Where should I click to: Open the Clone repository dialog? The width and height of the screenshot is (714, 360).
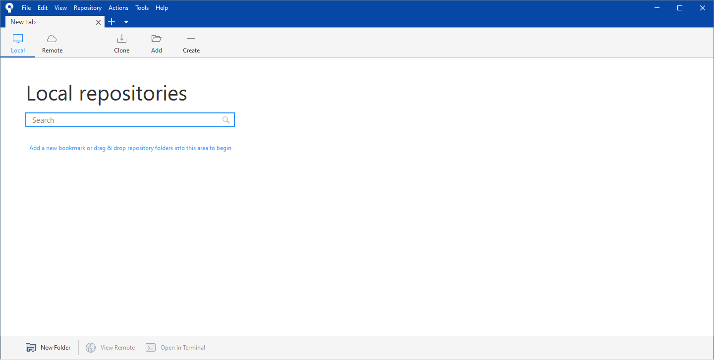click(121, 43)
